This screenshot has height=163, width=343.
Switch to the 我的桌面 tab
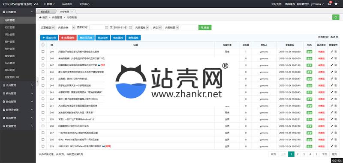[x=45, y=12]
